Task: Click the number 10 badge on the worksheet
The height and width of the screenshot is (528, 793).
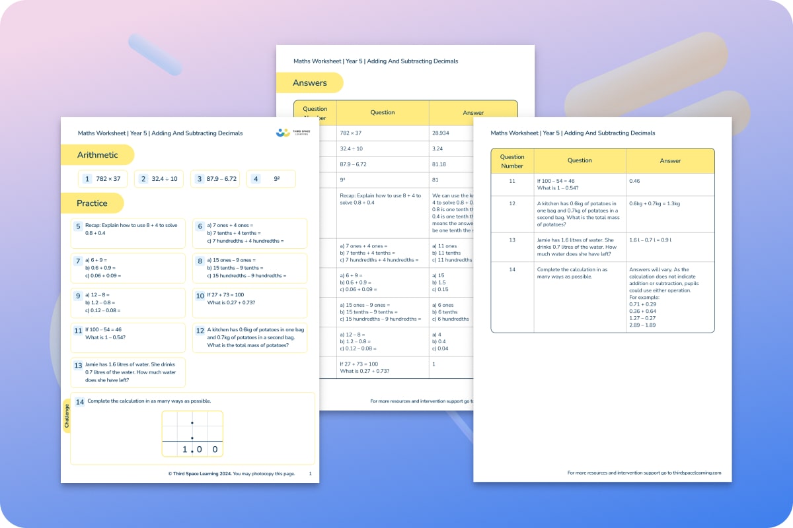Action: point(200,296)
